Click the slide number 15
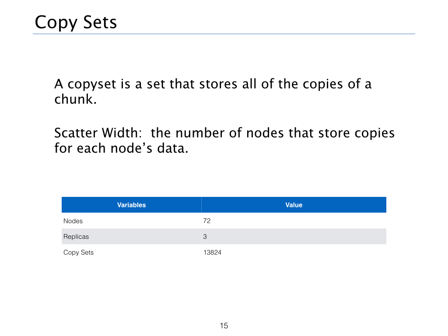Viewport: 448px width, 336px height. 224,325
